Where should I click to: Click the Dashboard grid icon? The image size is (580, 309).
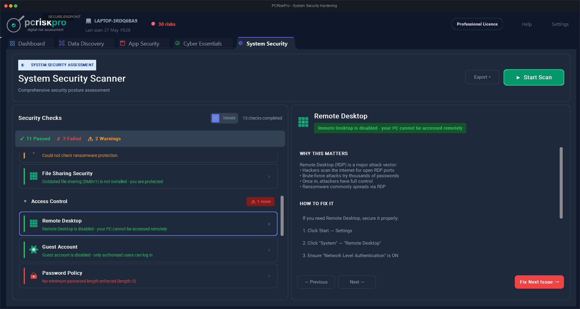pos(12,43)
